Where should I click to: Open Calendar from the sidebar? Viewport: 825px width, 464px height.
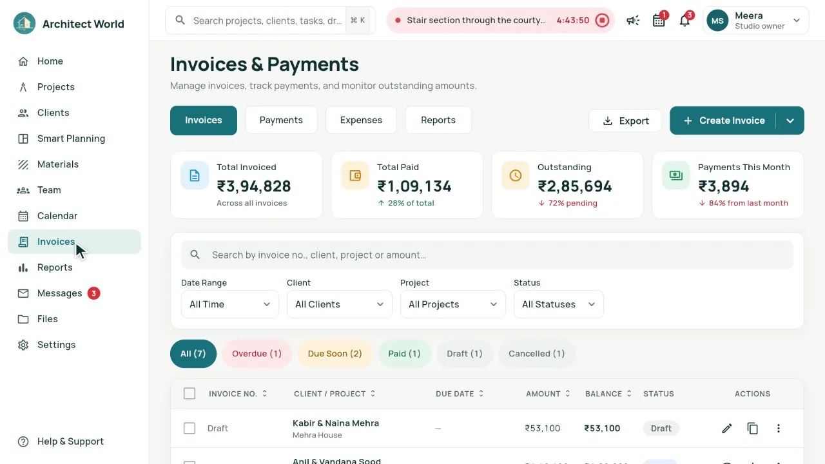[x=74, y=216]
